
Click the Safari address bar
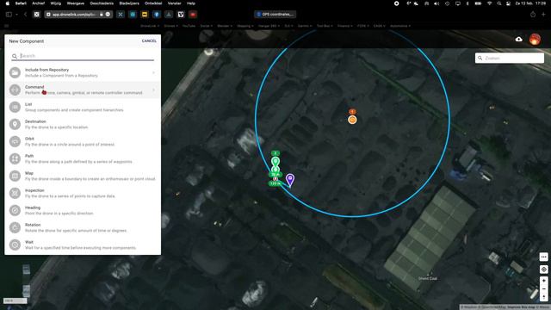[x=78, y=15]
